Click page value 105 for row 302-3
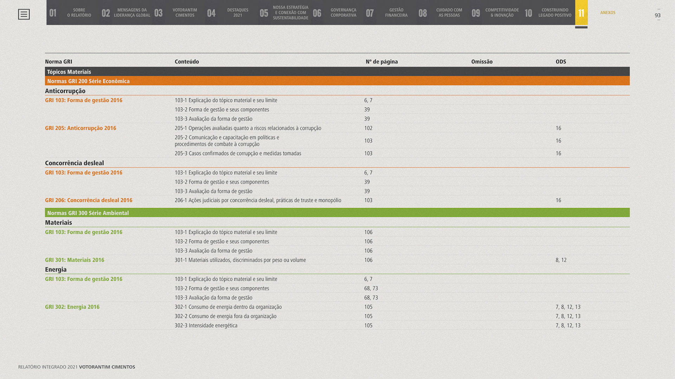Viewport: 675px width, 379px height. click(368, 326)
